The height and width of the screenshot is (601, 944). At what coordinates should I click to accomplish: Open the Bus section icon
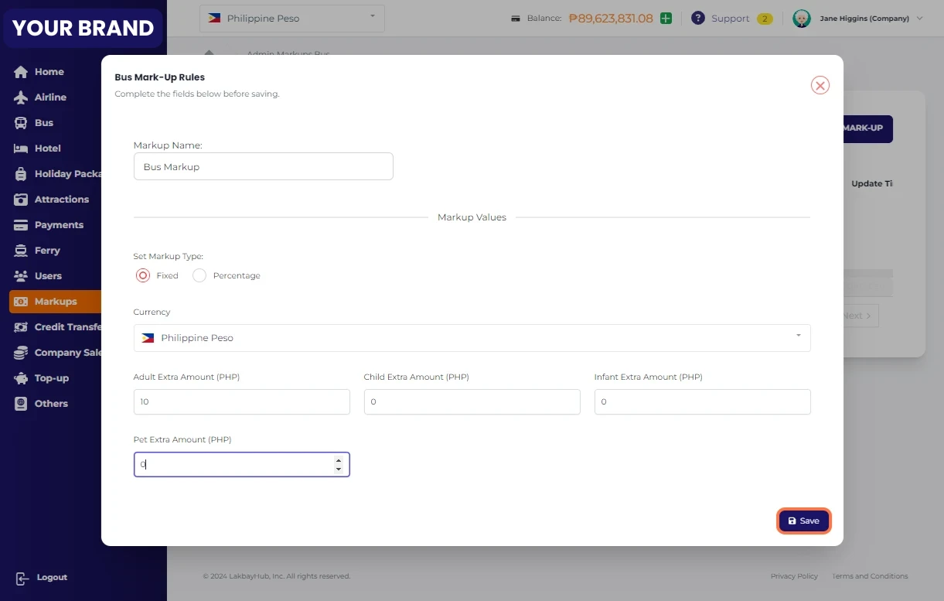[21, 123]
